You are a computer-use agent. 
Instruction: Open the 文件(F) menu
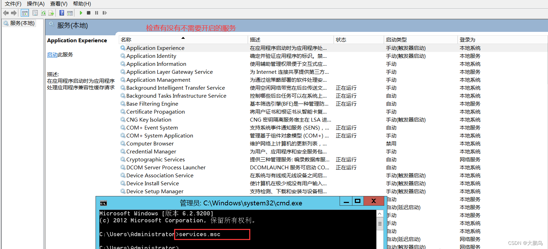click(x=13, y=4)
